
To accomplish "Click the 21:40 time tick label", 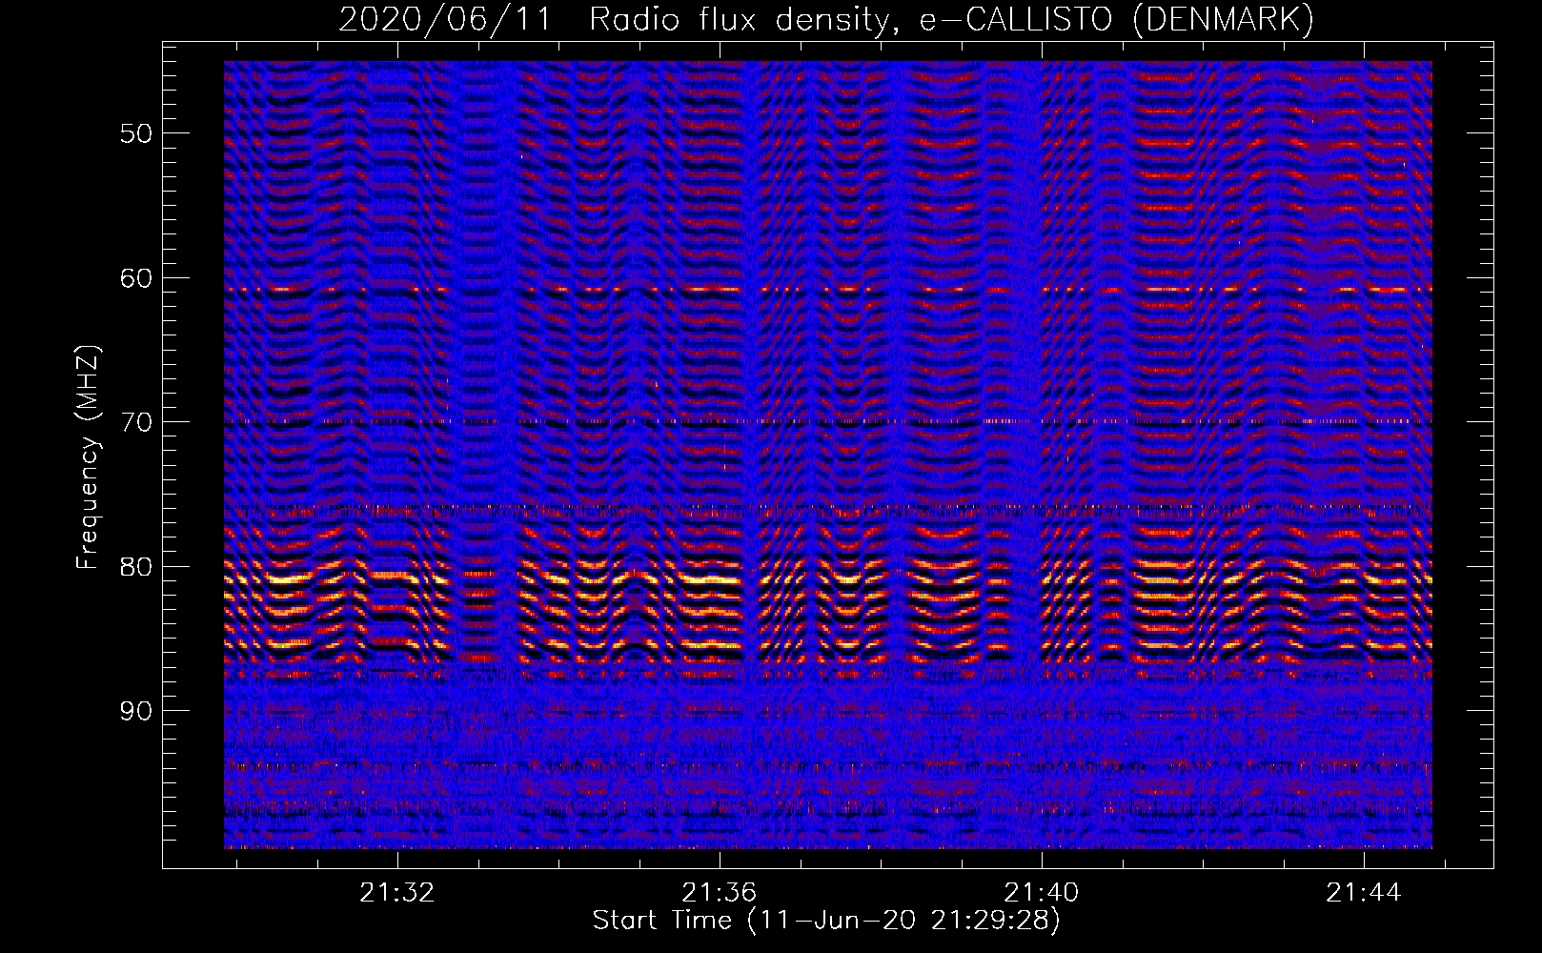I will click(x=1042, y=892).
